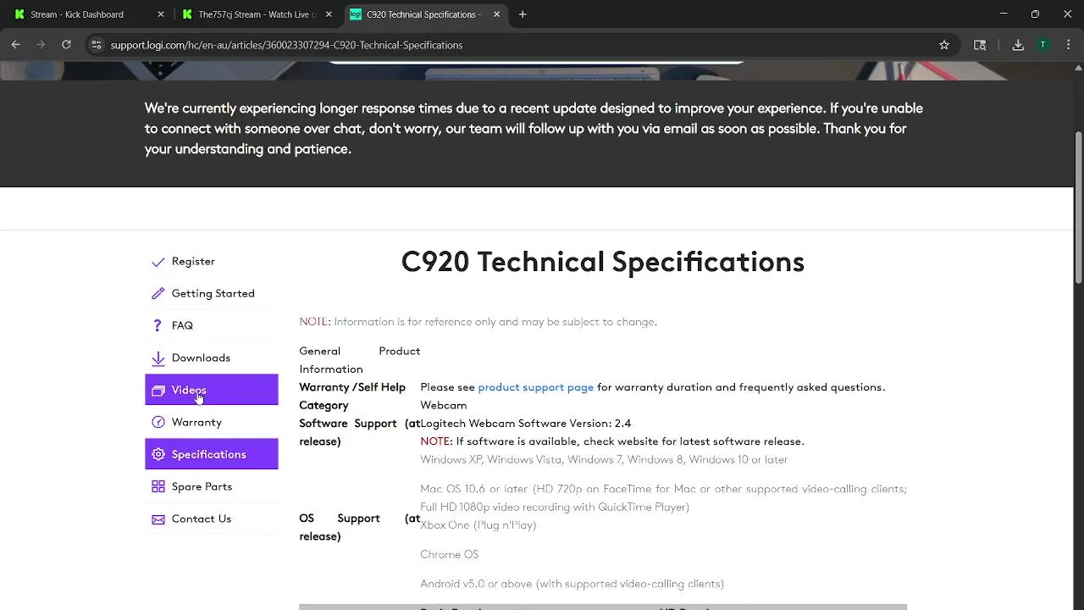Open the Videos section
The image size is (1084, 610).
[211, 390]
